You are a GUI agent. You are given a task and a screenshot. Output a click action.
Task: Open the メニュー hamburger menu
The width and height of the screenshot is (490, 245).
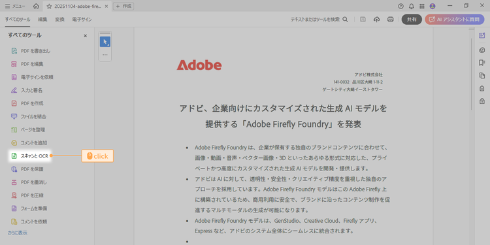click(15, 7)
